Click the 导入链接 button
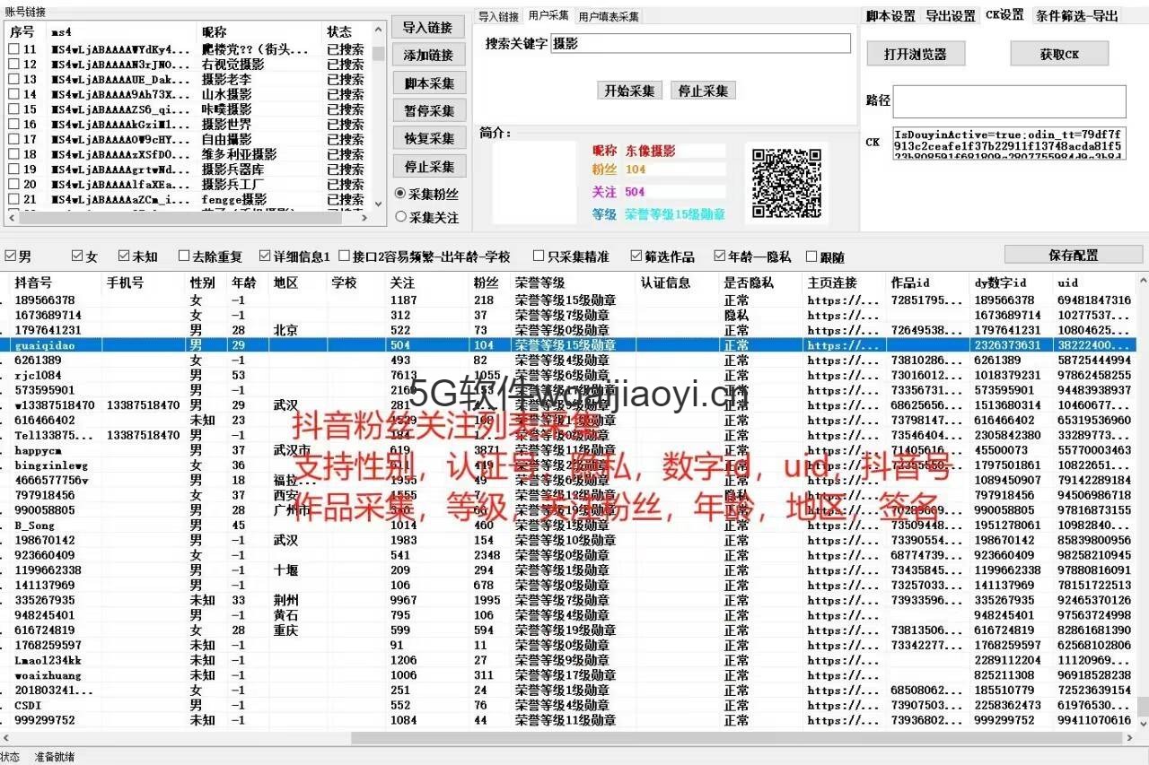Image resolution: width=1149 pixels, height=765 pixels. point(429,28)
